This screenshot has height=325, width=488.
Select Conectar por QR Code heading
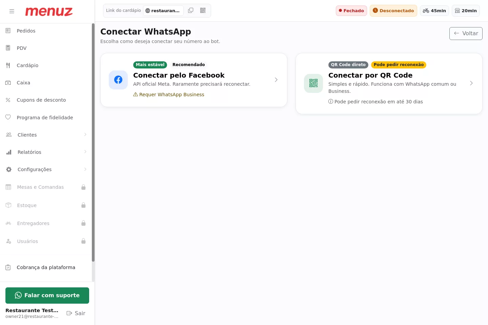pyautogui.click(x=370, y=75)
